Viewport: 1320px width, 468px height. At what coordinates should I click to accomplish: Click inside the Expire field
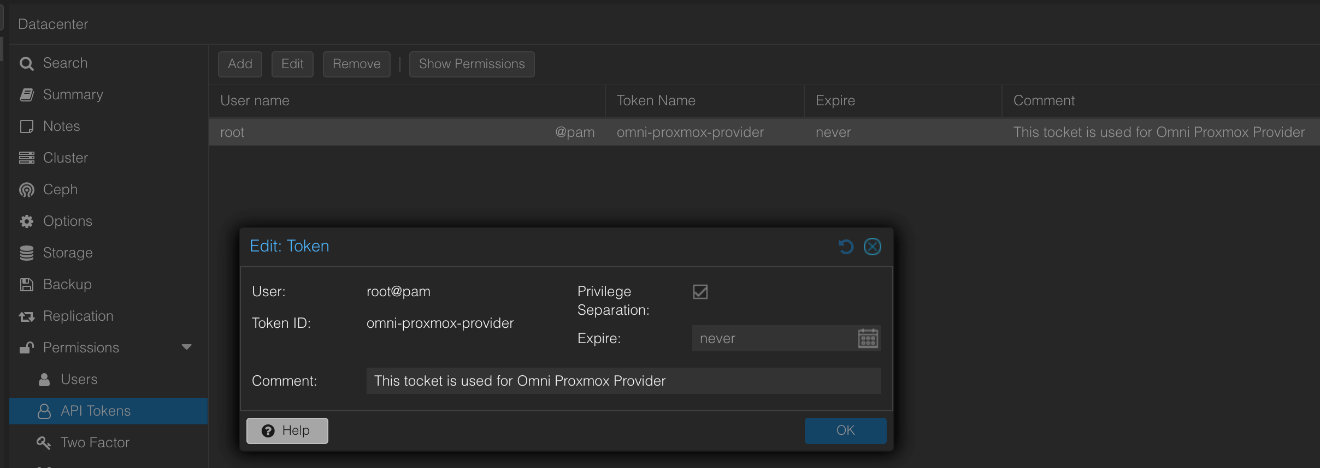coord(773,338)
